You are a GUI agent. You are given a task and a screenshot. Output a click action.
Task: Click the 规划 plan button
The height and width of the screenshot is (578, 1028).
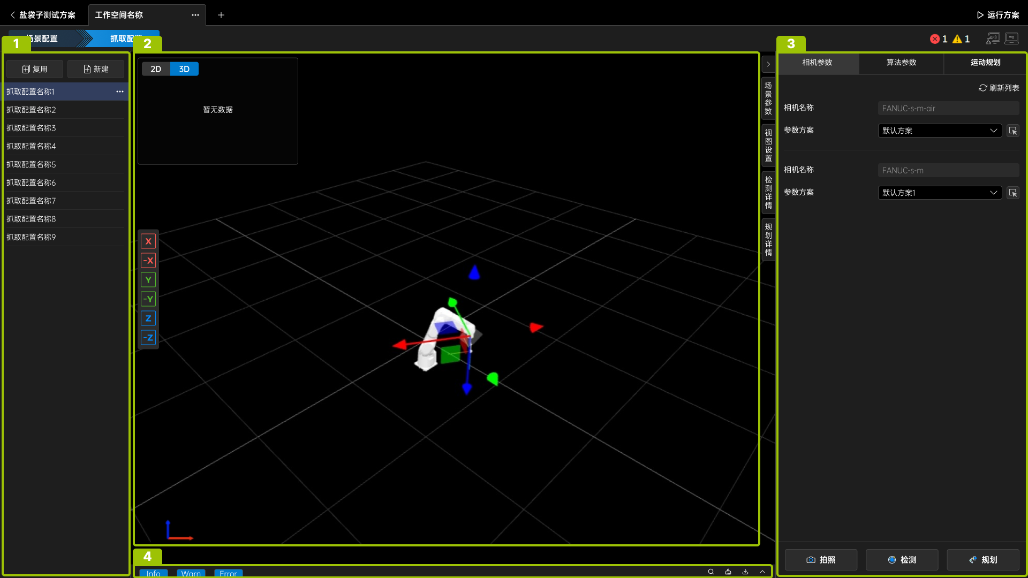click(983, 560)
